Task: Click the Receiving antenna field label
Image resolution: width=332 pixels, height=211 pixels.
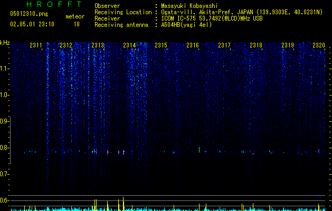Action: tap(121, 25)
